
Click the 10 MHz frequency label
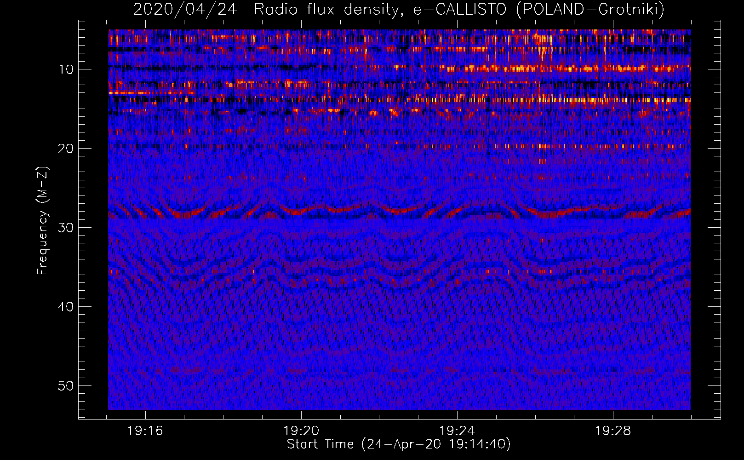(66, 69)
